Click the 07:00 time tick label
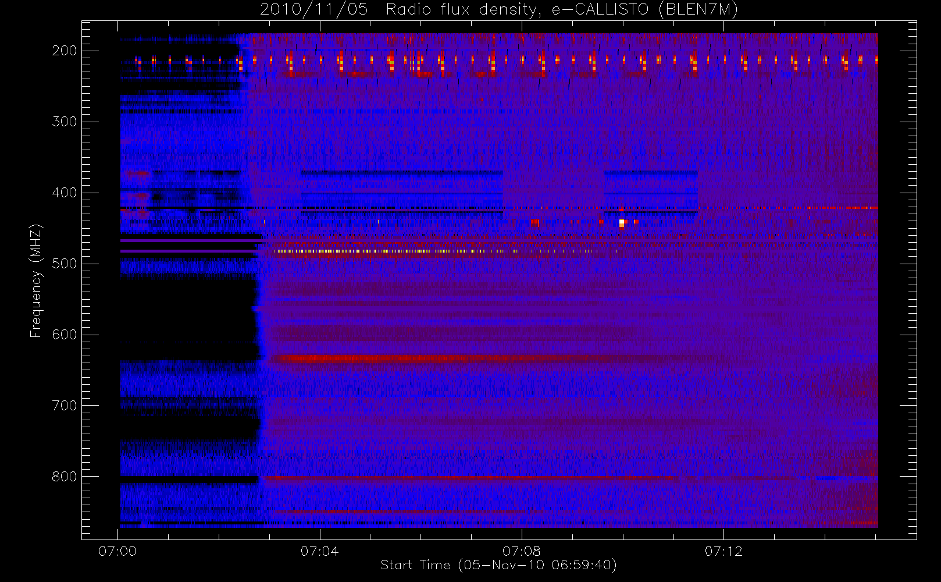941x582 pixels. (x=117, y=551)
